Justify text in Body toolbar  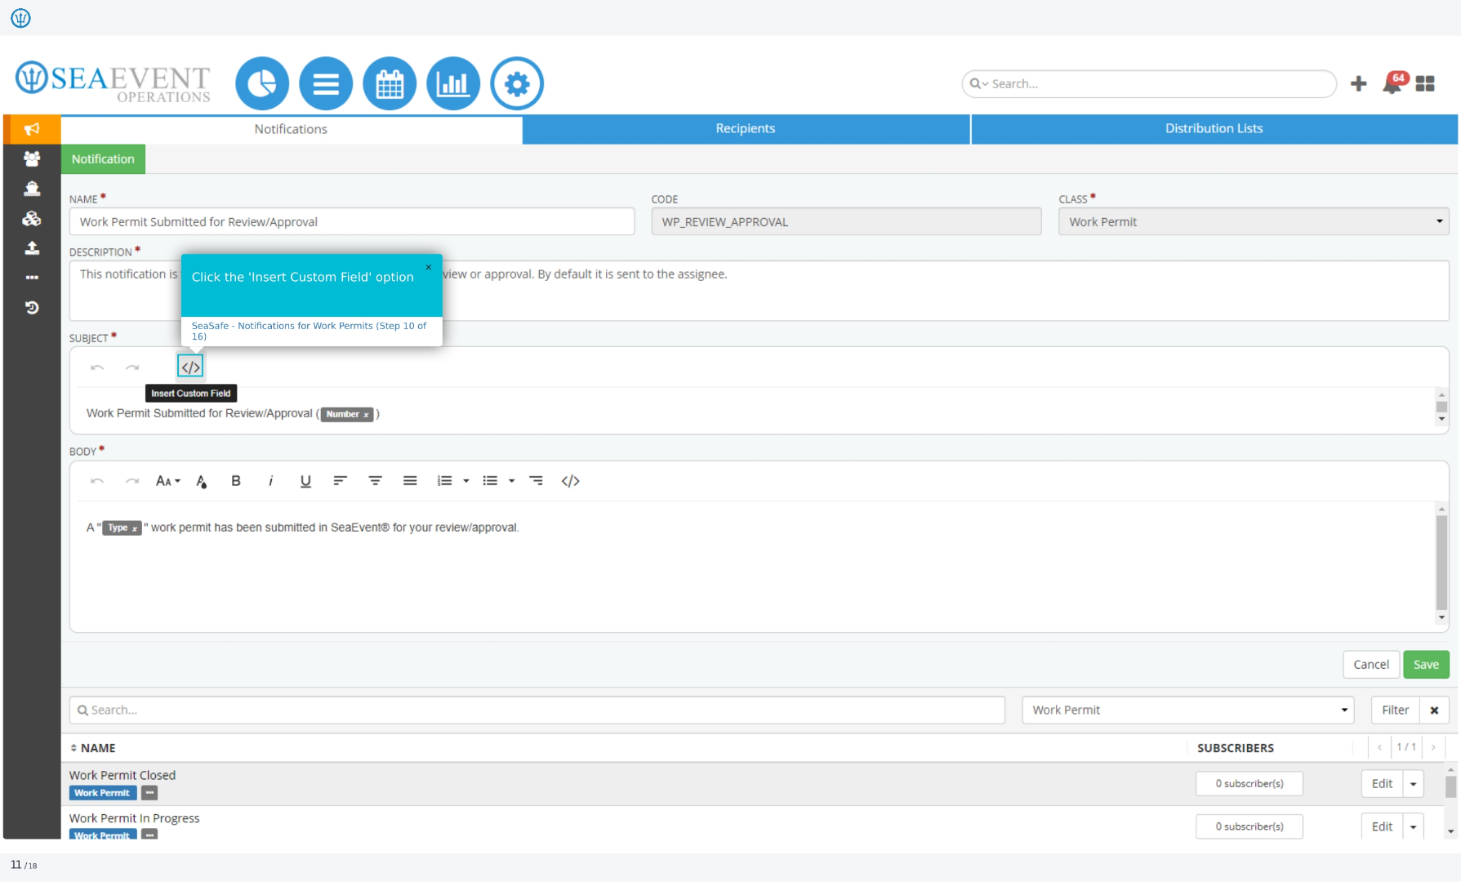pos(410,481)
